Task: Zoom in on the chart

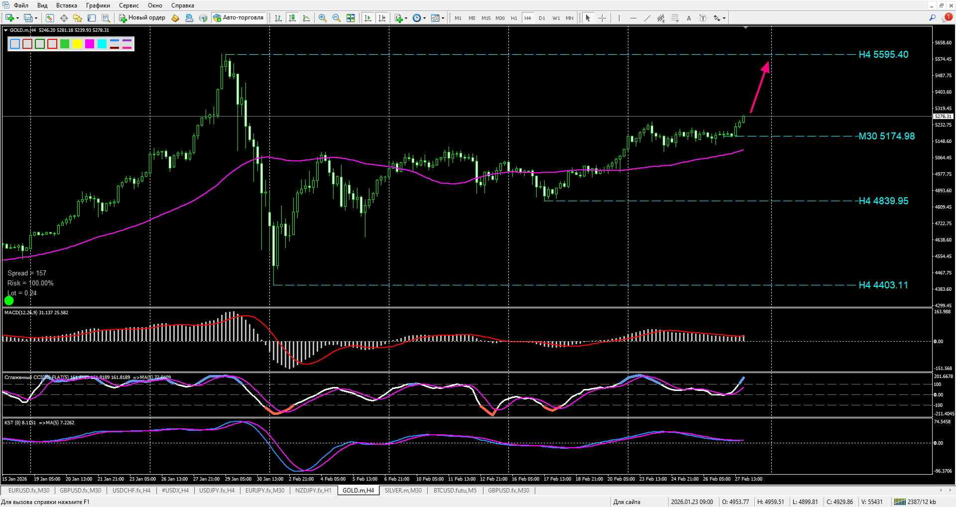Action: (323, 18)
